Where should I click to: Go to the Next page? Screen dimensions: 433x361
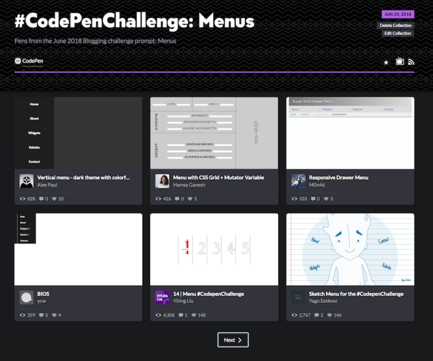point(233,340)
